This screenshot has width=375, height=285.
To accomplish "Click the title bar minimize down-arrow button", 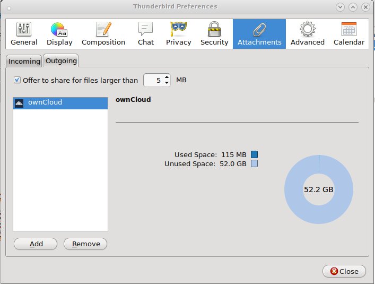I will pyautogui.click(x=340, y=7).
